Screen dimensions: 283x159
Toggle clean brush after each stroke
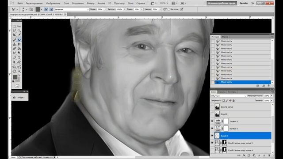point(51,9)
